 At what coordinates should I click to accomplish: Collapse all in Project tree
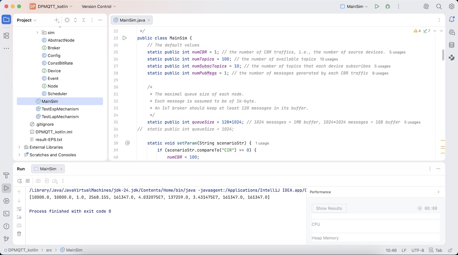pos(84,20)
